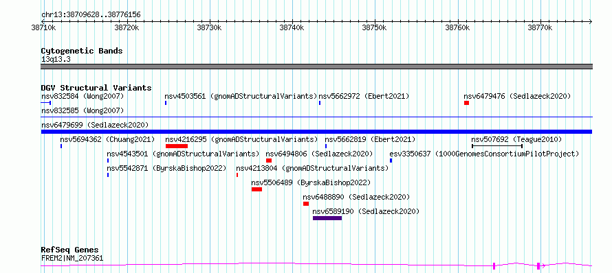Click the red nsv6494806 variant block
Image resolution: width=612 pixels, height=273 pixels.
coord(269,161)
